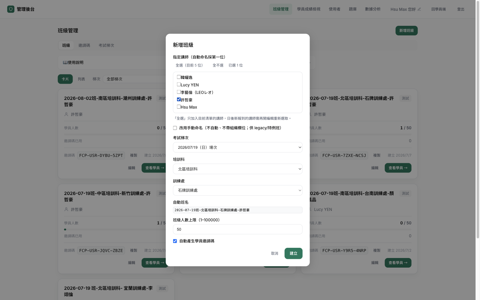Open the 培訓科 dropdown showing 北區培訓科
This screenshot has height=300, width=480.
tap(238, 169)
